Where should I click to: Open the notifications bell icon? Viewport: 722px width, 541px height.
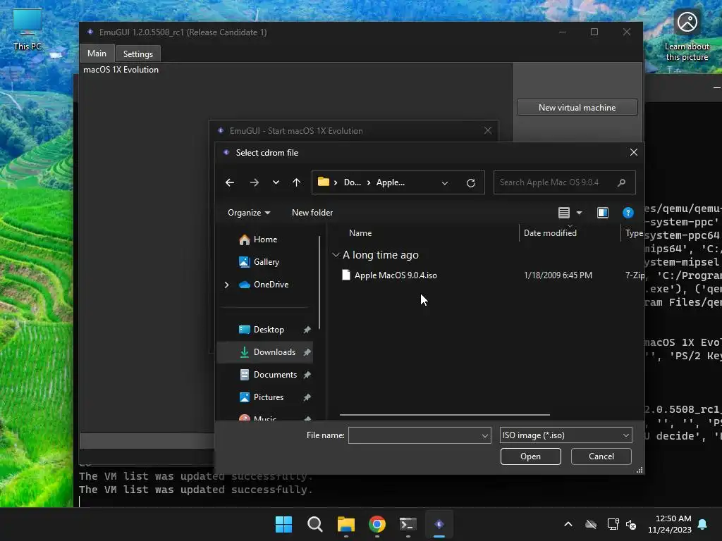(x=703, y=524)
